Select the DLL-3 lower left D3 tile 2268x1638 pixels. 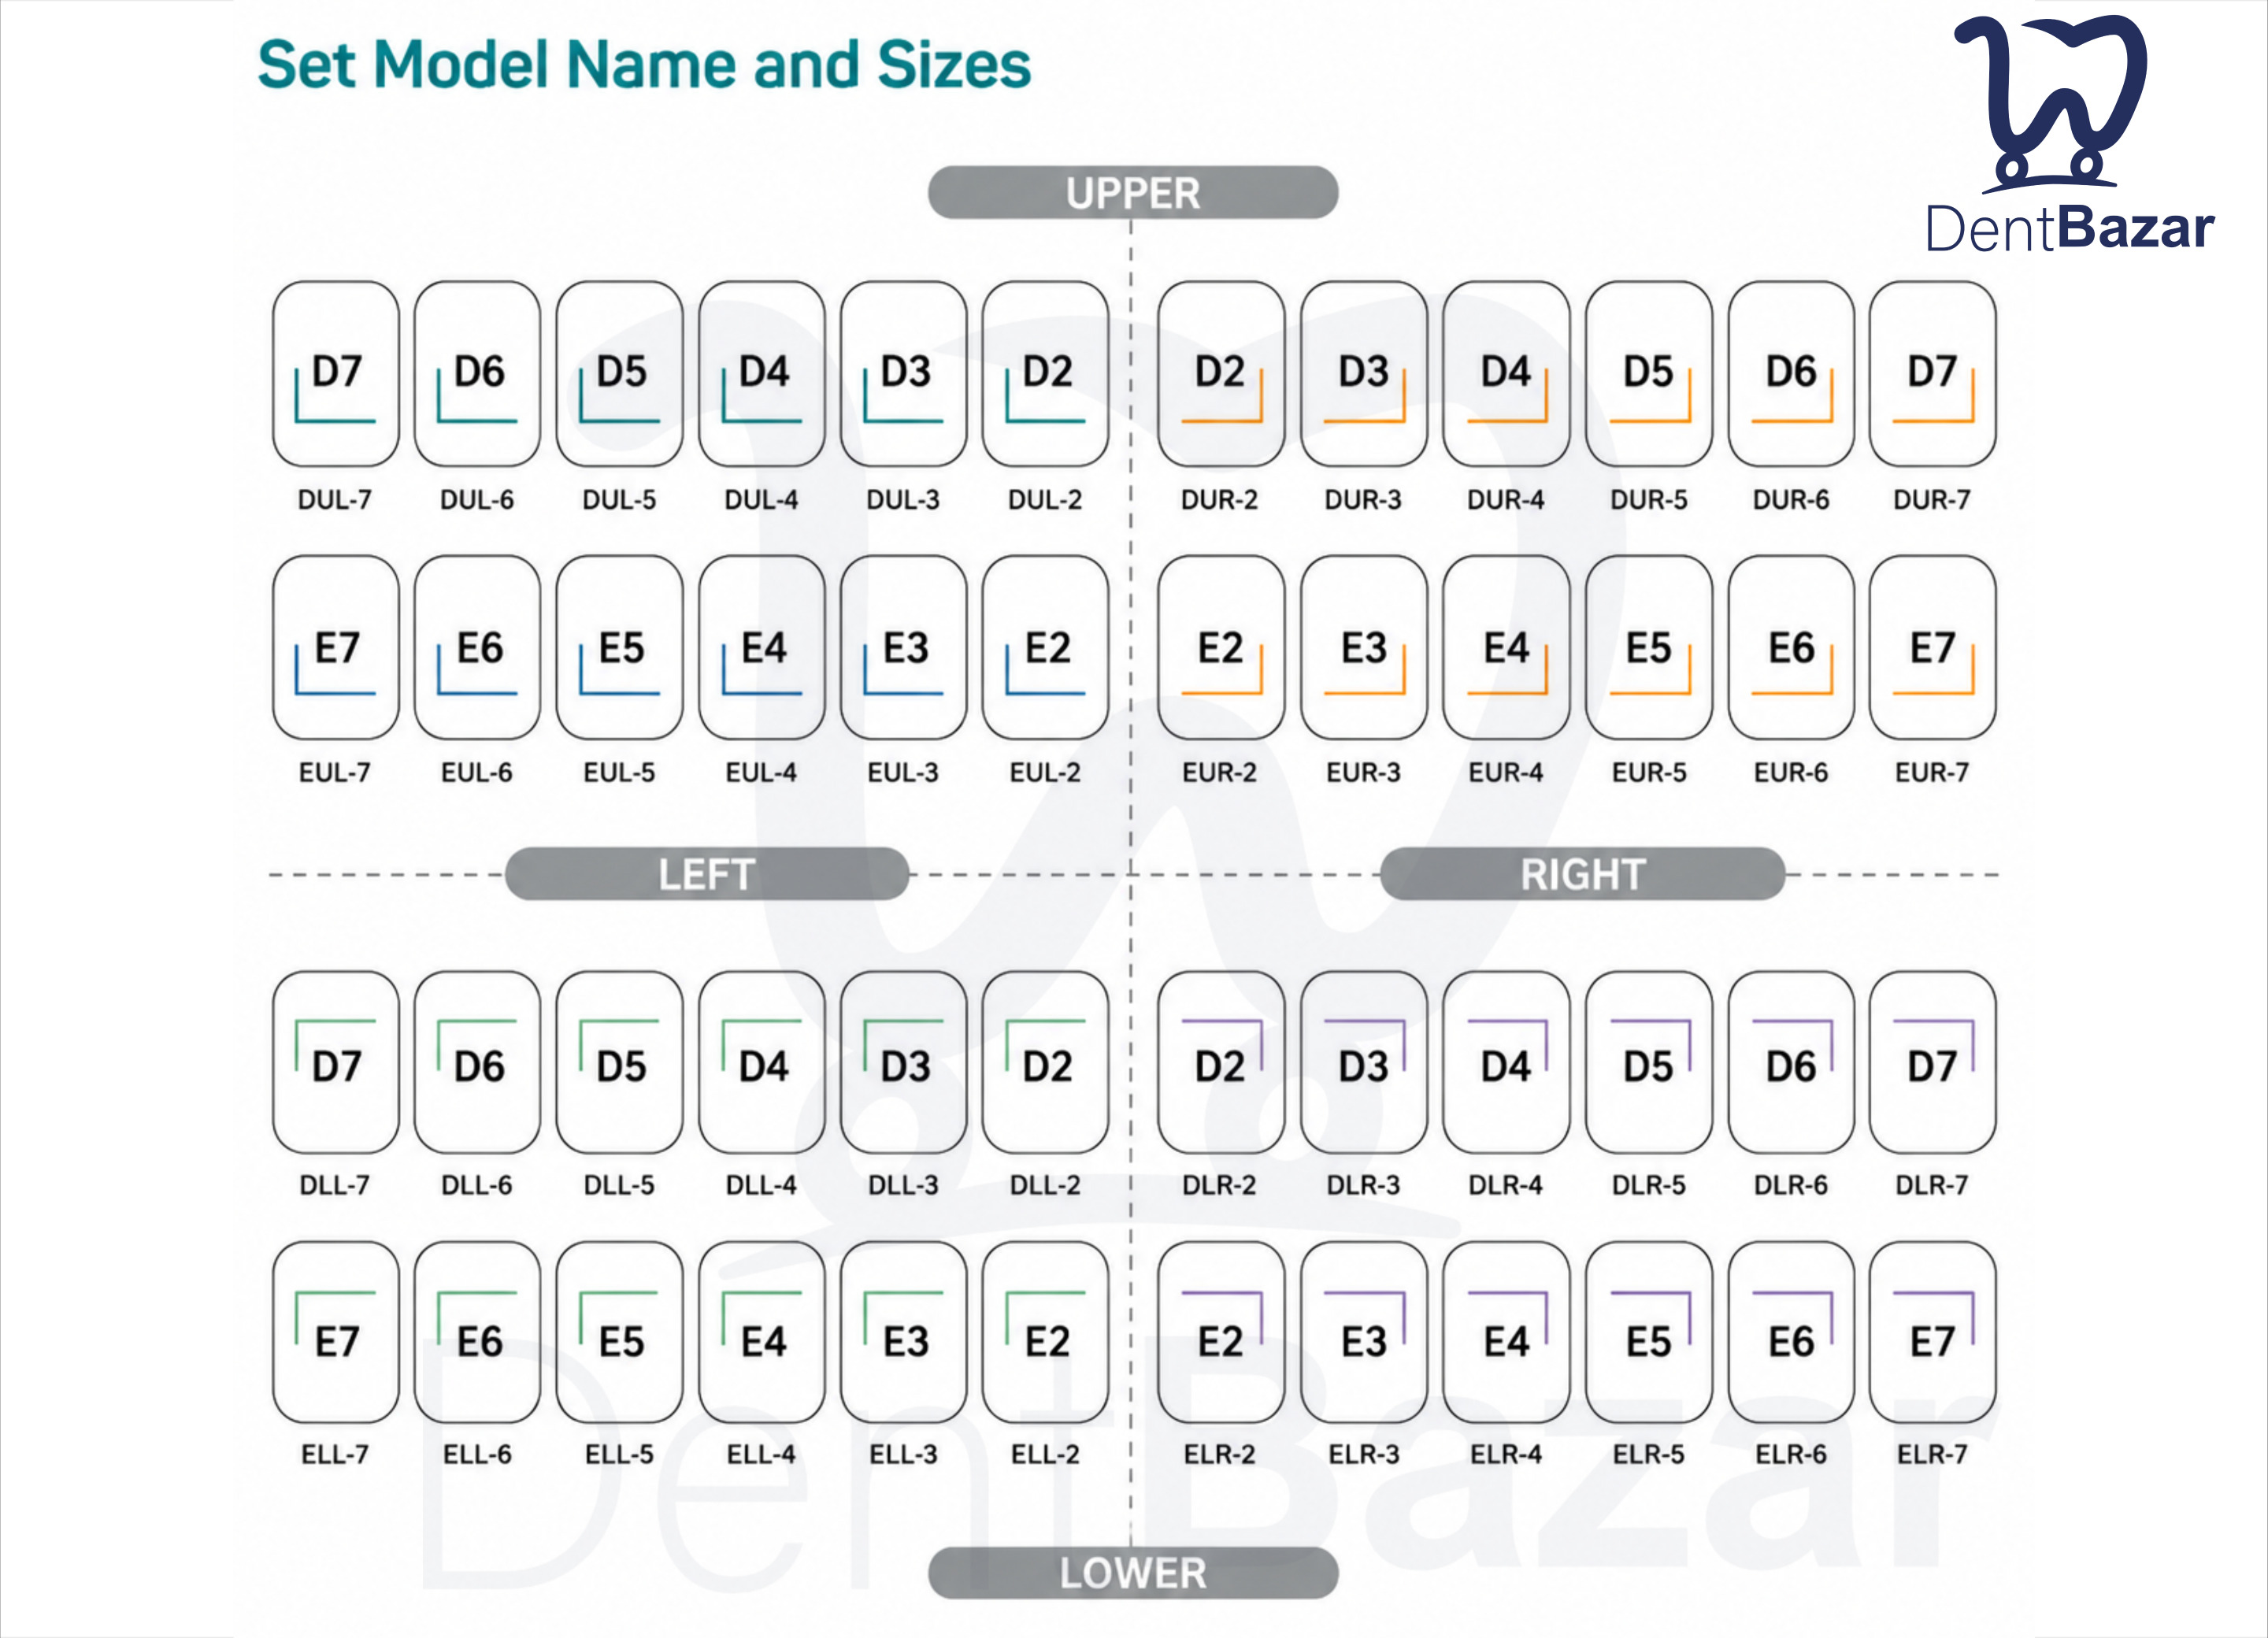(904, 1062)
